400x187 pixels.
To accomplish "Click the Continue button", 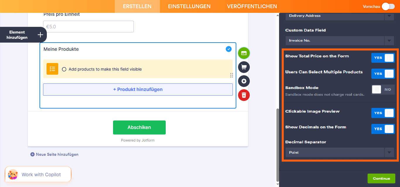I will pyautogui.click(x=381, y=178).
